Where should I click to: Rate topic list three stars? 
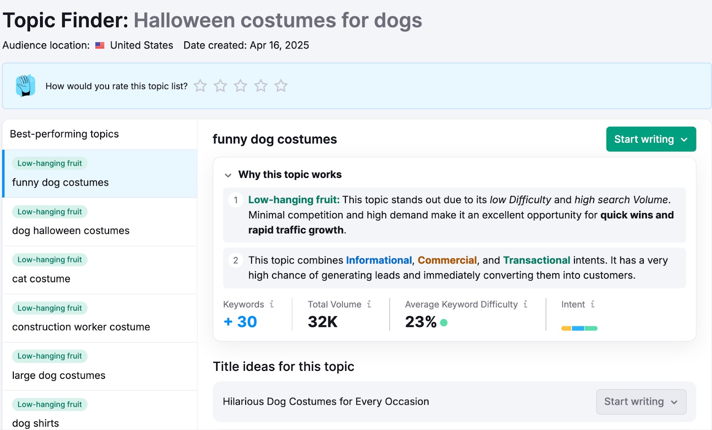tap(240, 85)
